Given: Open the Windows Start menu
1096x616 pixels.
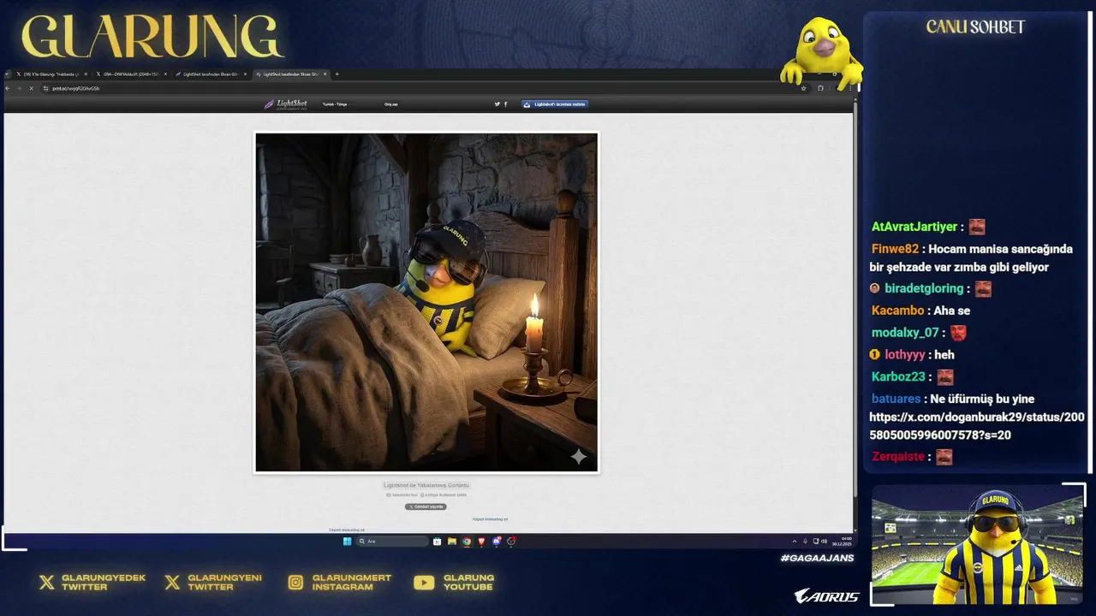Looking at the screenshot, I should click(347, 542).
